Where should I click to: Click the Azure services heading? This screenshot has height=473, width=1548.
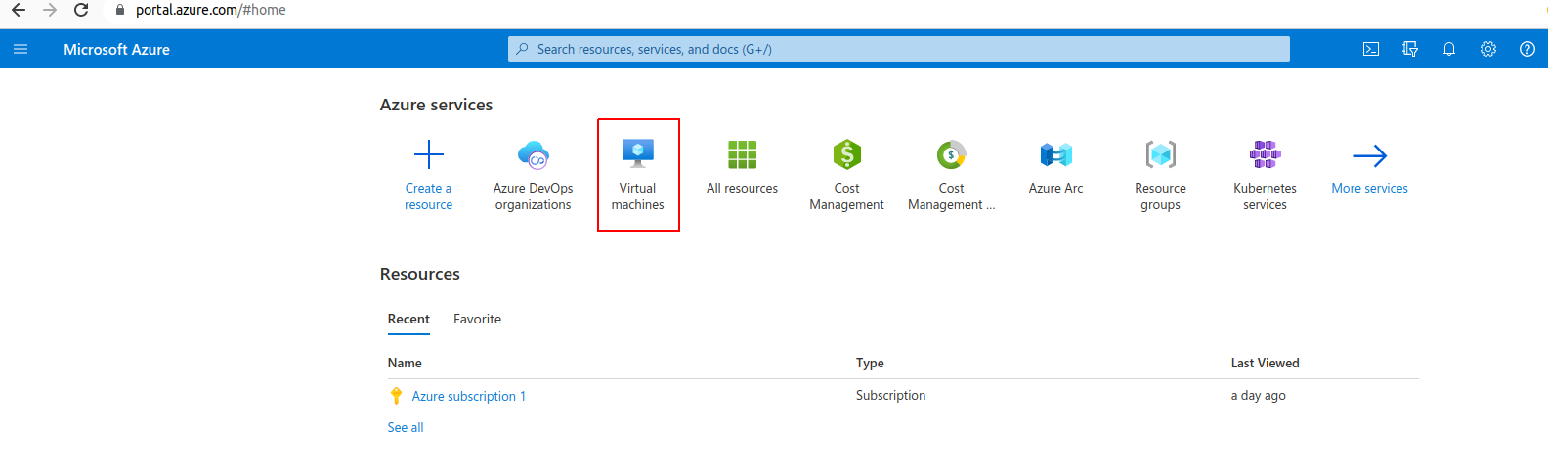point(437,105)
